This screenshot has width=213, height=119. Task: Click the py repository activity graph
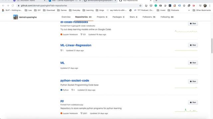(x=186, y=110)
